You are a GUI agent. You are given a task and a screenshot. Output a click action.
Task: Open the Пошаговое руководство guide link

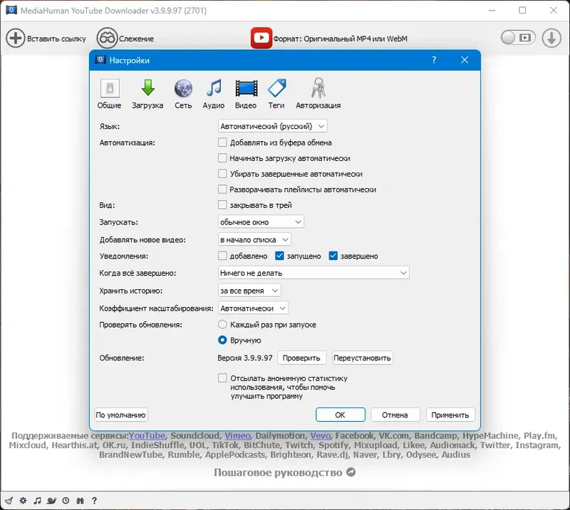click(278, 472)
